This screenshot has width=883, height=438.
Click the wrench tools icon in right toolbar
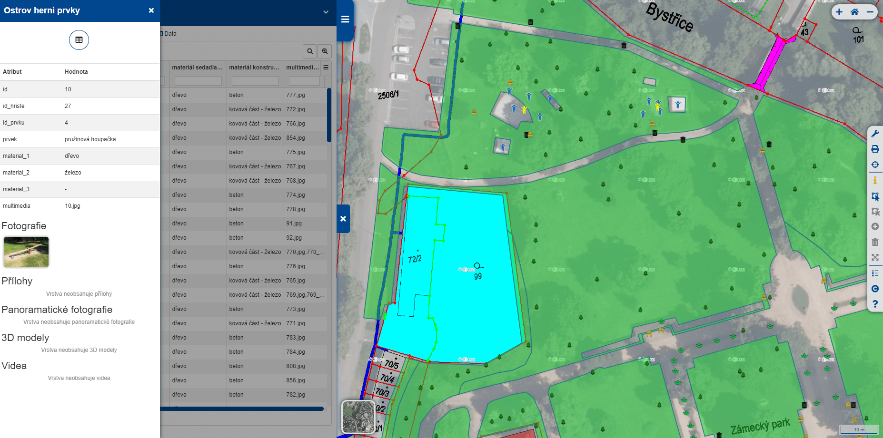click(x=875, y=134)
